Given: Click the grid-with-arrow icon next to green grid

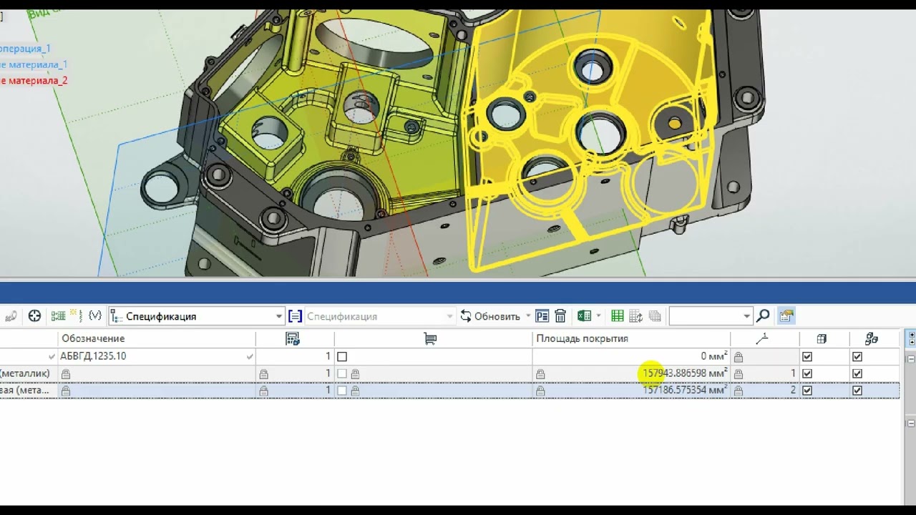Looking at the screenshot, I should click(x=635, y=316).
